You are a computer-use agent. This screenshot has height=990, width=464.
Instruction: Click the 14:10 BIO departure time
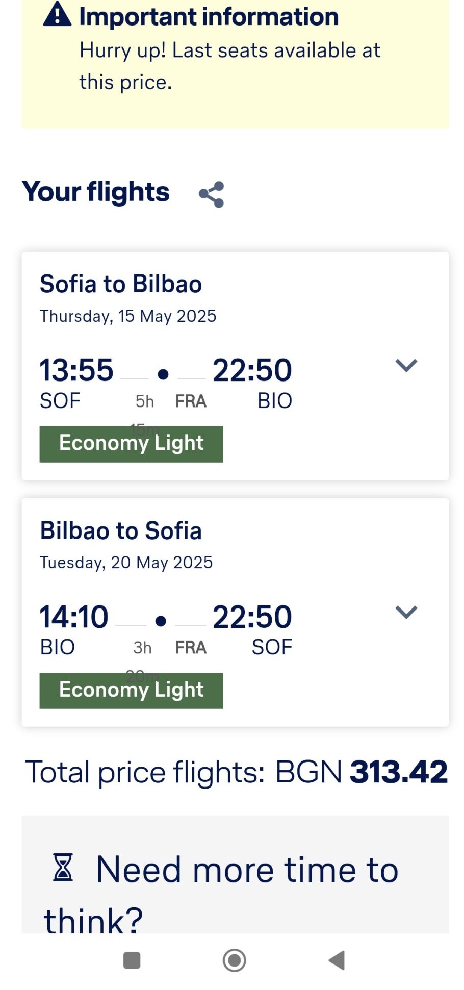(x=74, y=617)
